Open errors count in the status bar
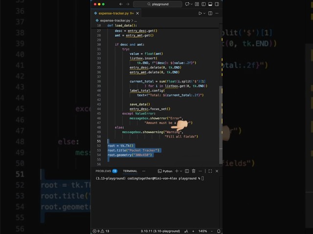 pos(96,231)
